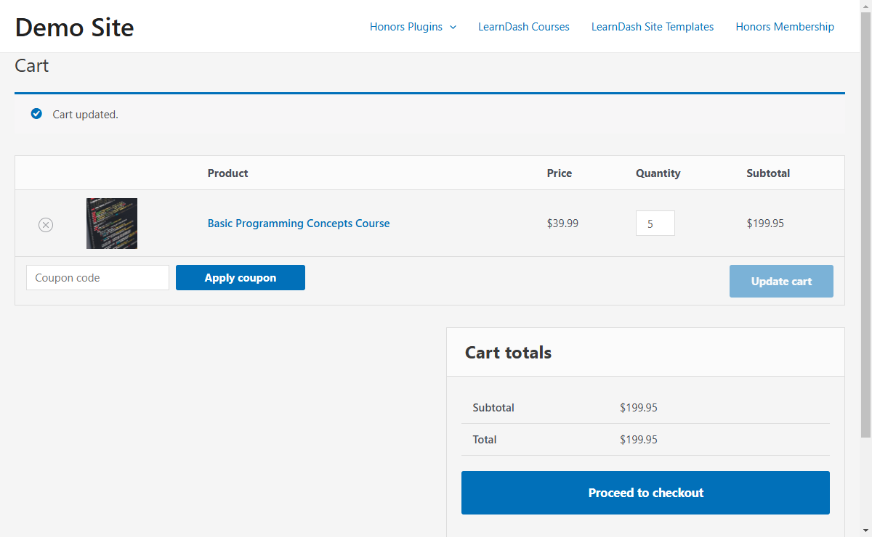Screen dimensions: 872x537
Task: Apply a coupon with the Apply coupon button
Action: [240, 277]
